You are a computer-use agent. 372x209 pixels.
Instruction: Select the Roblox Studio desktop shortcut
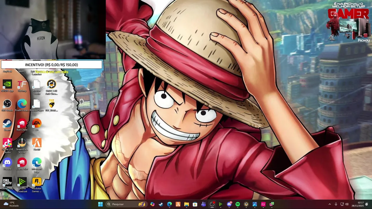(37, 87)
